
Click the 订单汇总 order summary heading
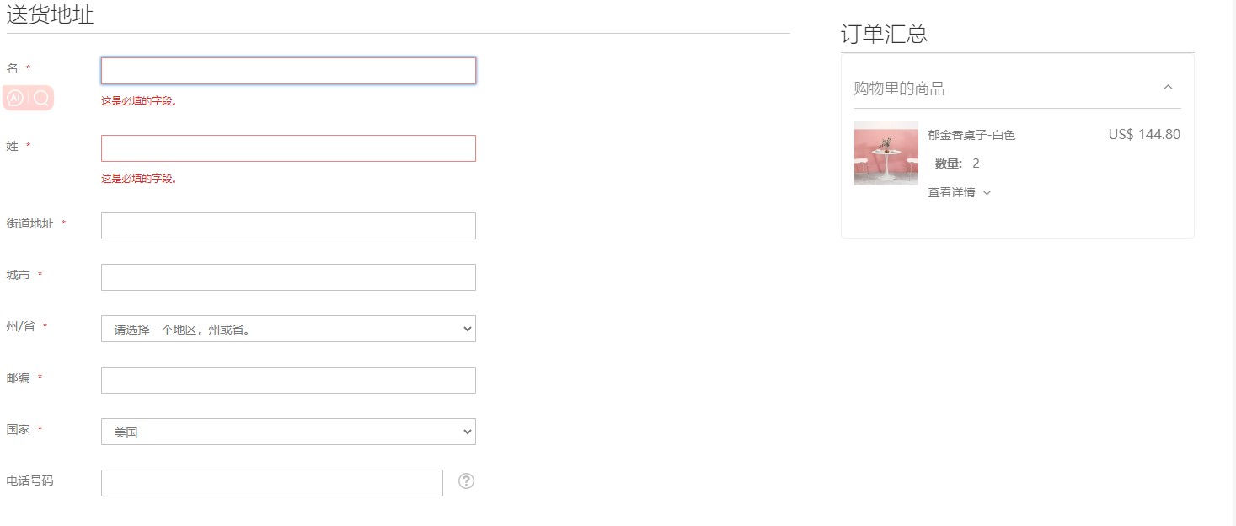(x=884, y=34)
